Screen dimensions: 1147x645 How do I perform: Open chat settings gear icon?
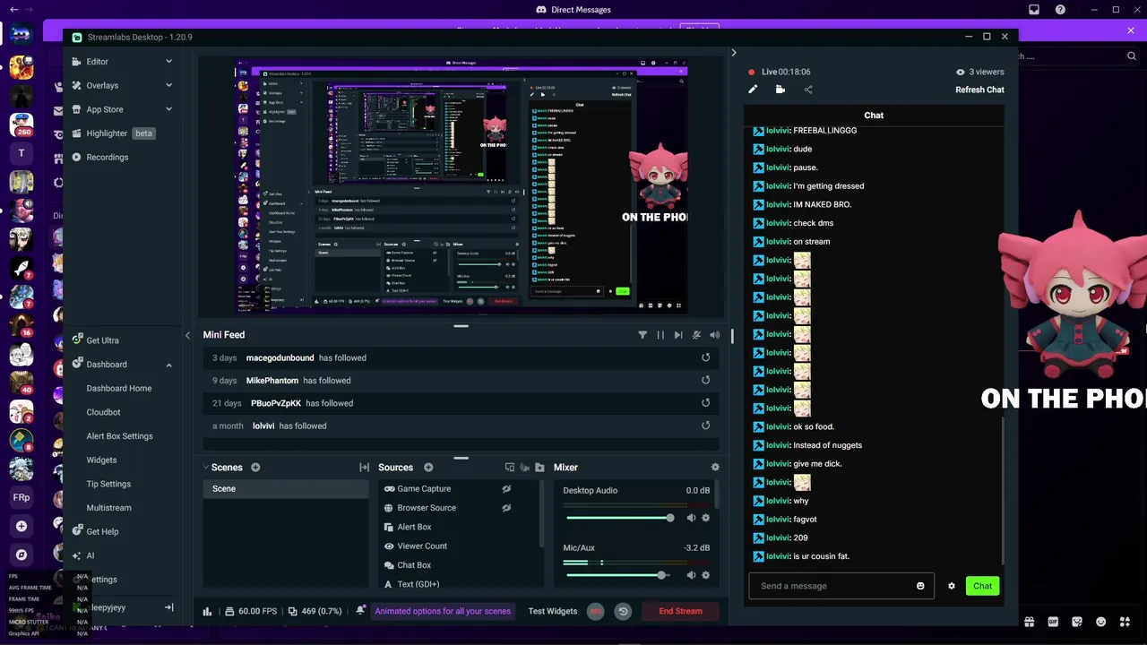[x=952, y=586]
